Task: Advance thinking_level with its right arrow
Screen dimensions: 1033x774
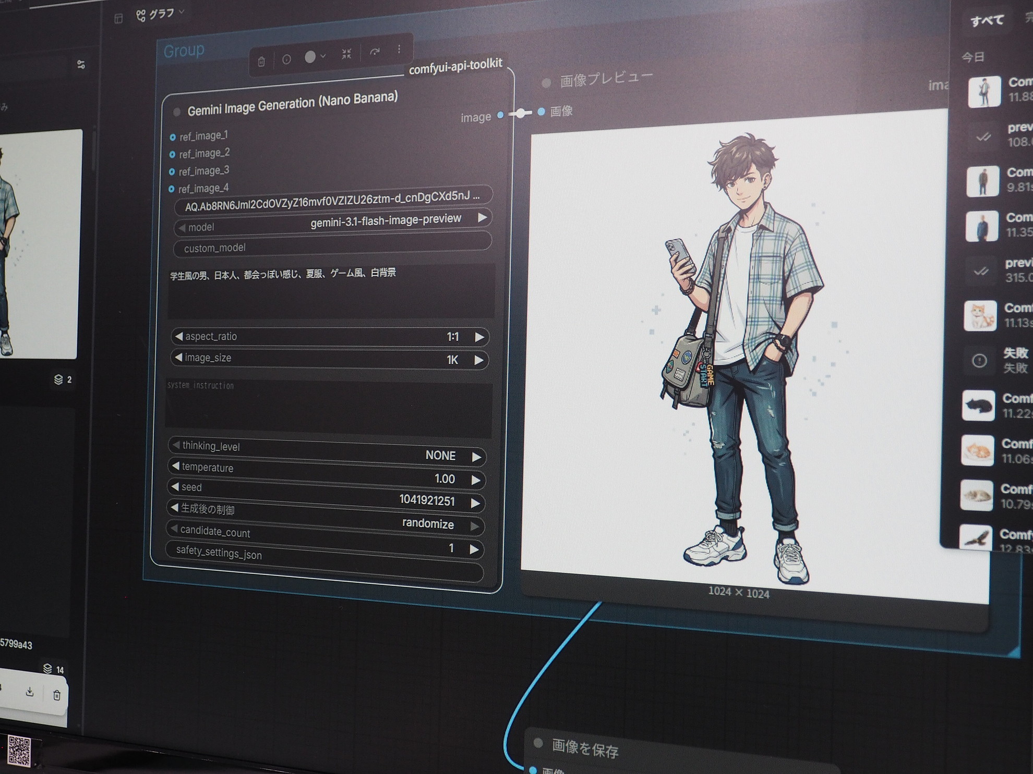Action: coord(476,457)
